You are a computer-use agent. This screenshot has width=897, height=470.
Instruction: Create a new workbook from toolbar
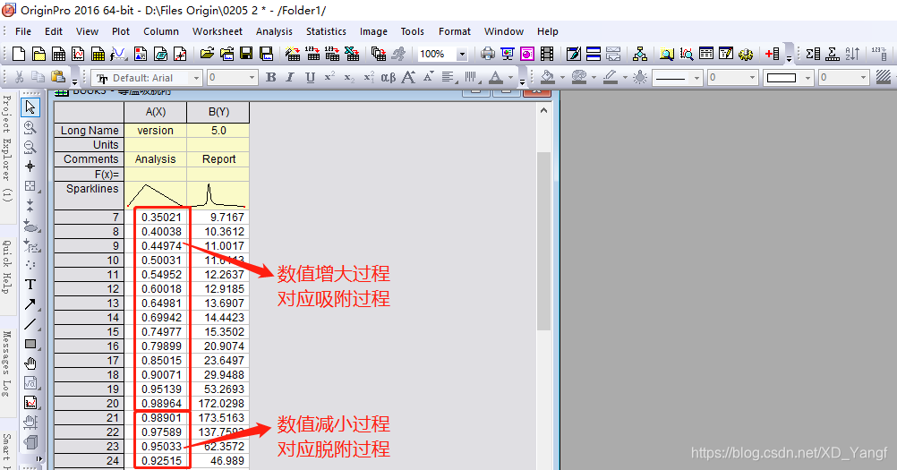tap(58, 54)
